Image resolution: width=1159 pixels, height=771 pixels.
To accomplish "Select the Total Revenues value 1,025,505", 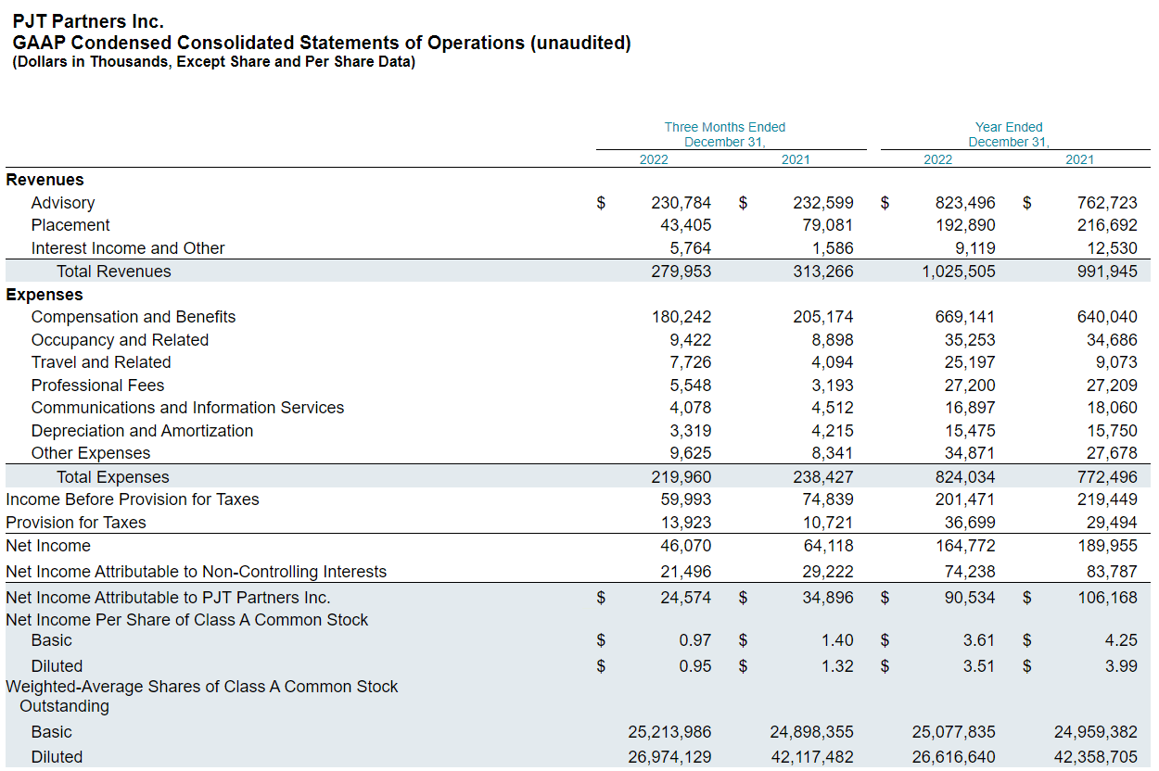I will [958, 272].
